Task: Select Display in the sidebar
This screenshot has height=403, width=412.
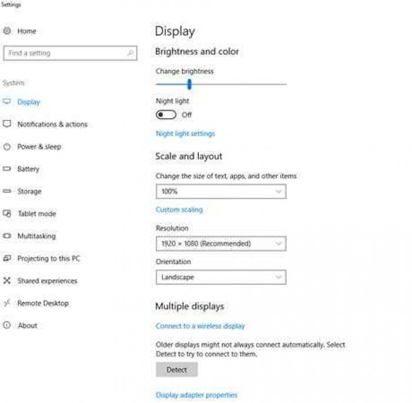Action: pyautogui.click(x=29, y=102)
